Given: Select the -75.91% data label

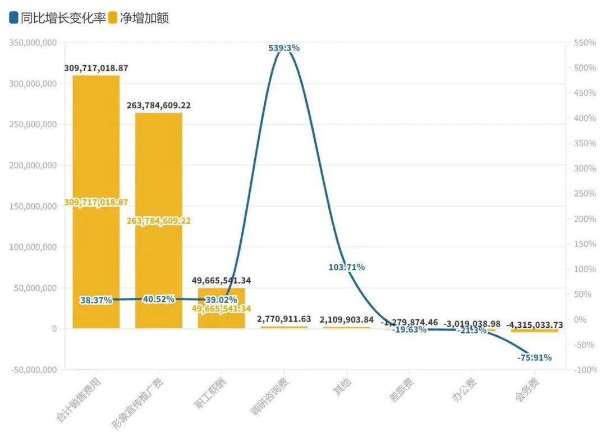Looking at the screenshot, I should click(x=534, y=357).
